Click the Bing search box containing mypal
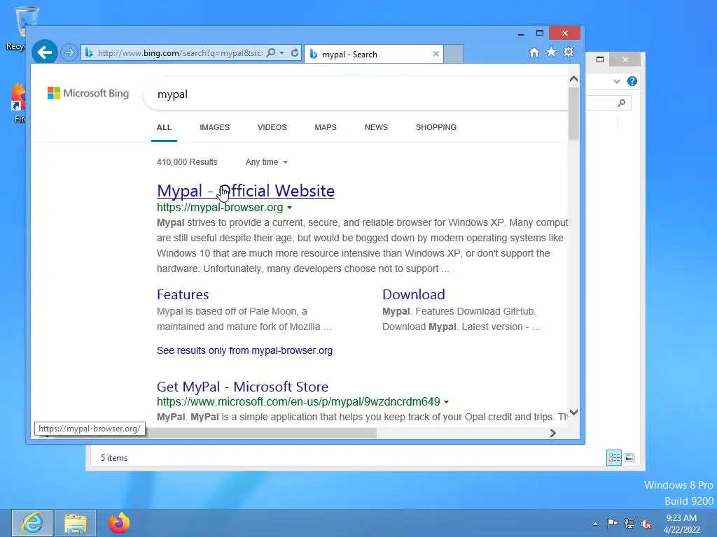The width and height of the screenshot is (717, 537). [x=356, y=94]
